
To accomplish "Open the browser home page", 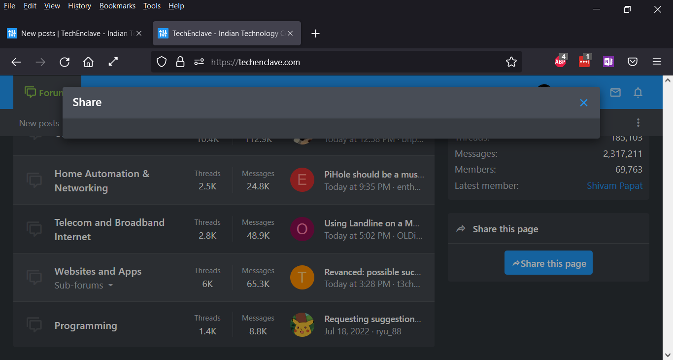I will 88,62.
